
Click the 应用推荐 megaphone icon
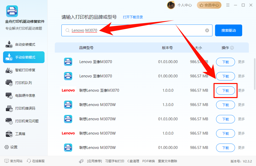click(x=81, y=161)
